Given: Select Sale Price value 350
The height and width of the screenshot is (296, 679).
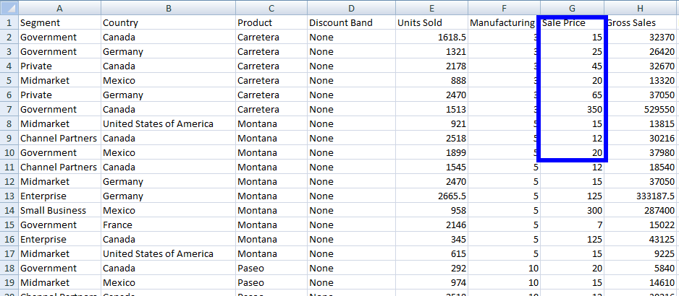Looking at the screenshot, I should click(572, 109).
